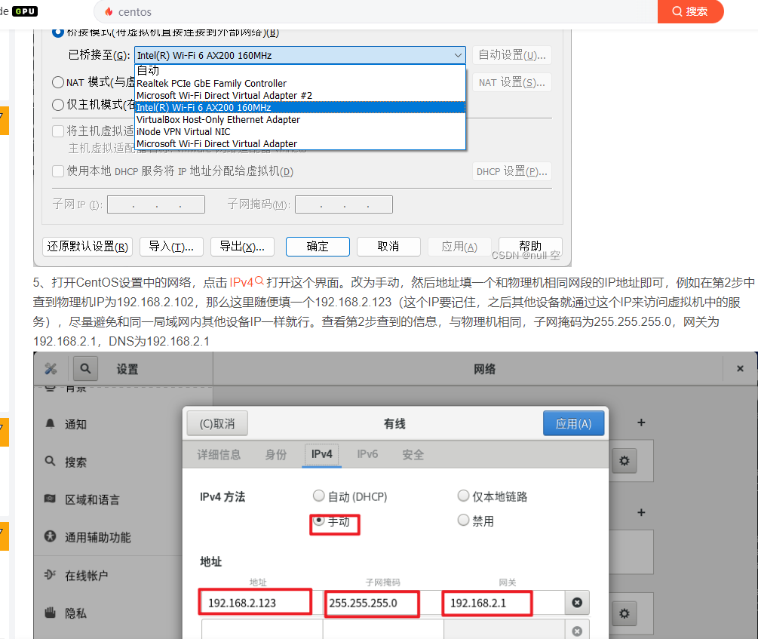The height and width of the screenshot is (639, 758).
Task: Select iNode VPN Virtual NIC option
Action: [299, 131]
